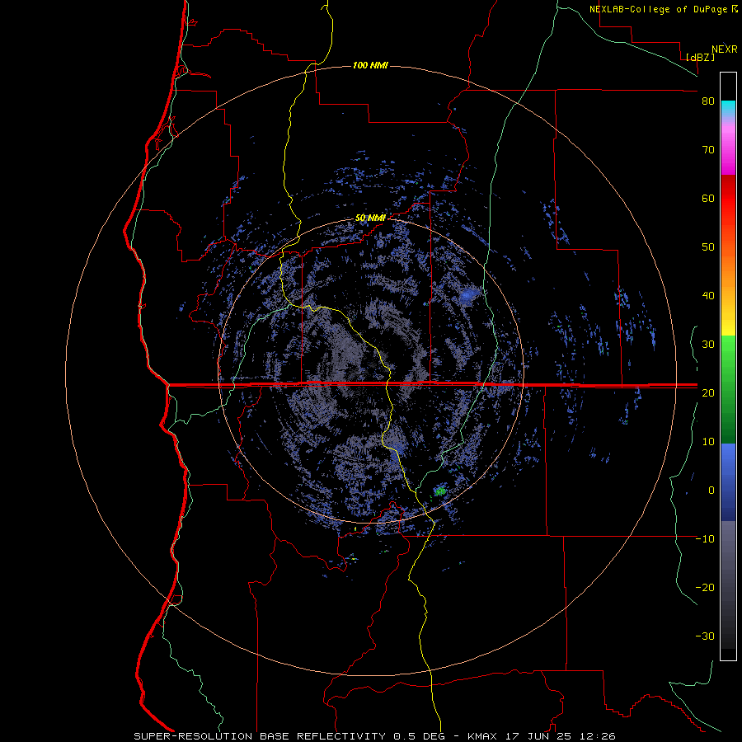This screenshot has width=742, height=742.
Task: Click the 50 NMI range ring label
Action: coord(370,218)
